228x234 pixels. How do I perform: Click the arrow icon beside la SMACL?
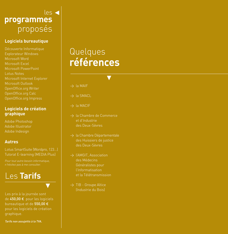[72, 96]
